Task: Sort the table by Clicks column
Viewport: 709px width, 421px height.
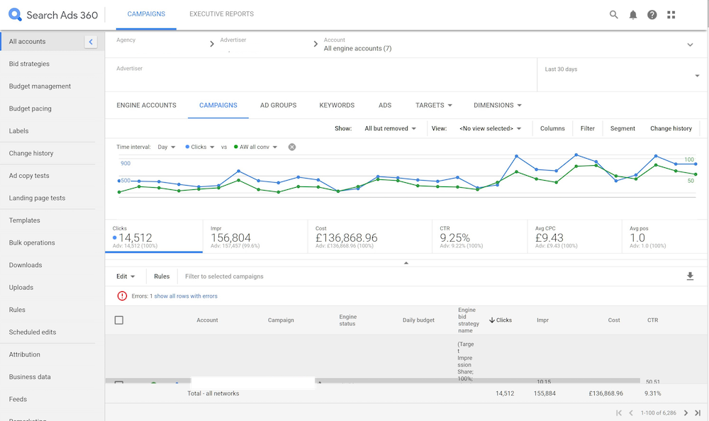Action: (x=501, y=320)
